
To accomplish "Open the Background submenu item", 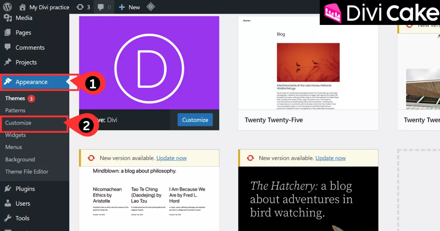I will click(20, 159).
